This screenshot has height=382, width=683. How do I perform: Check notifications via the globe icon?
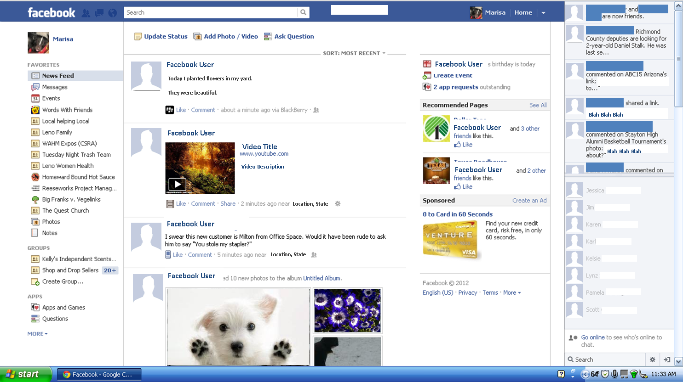112,13
